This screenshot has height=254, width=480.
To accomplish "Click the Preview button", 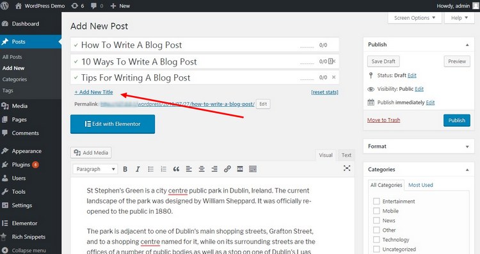I will point(457,61).
